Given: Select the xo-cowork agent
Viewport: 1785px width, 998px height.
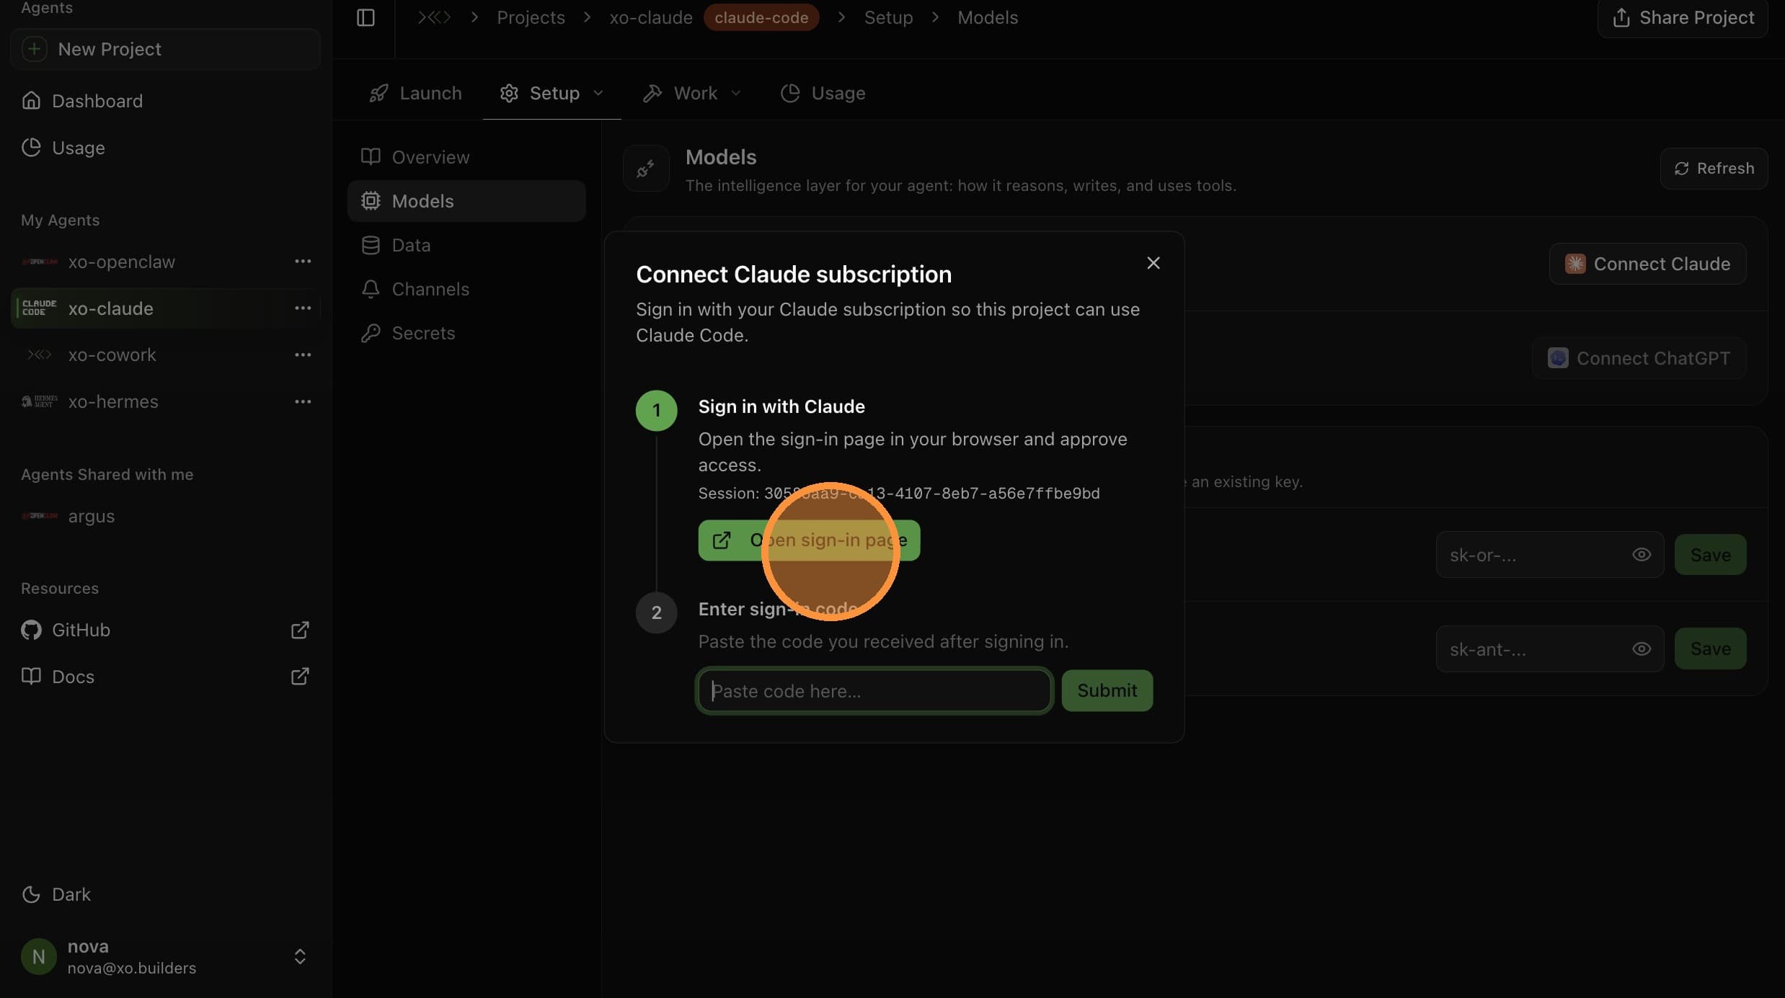Looking at the screenshot, I should 112,355.
